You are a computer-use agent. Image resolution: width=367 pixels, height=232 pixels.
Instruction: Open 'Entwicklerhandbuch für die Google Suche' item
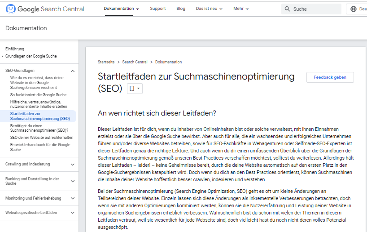coord(40,147)
